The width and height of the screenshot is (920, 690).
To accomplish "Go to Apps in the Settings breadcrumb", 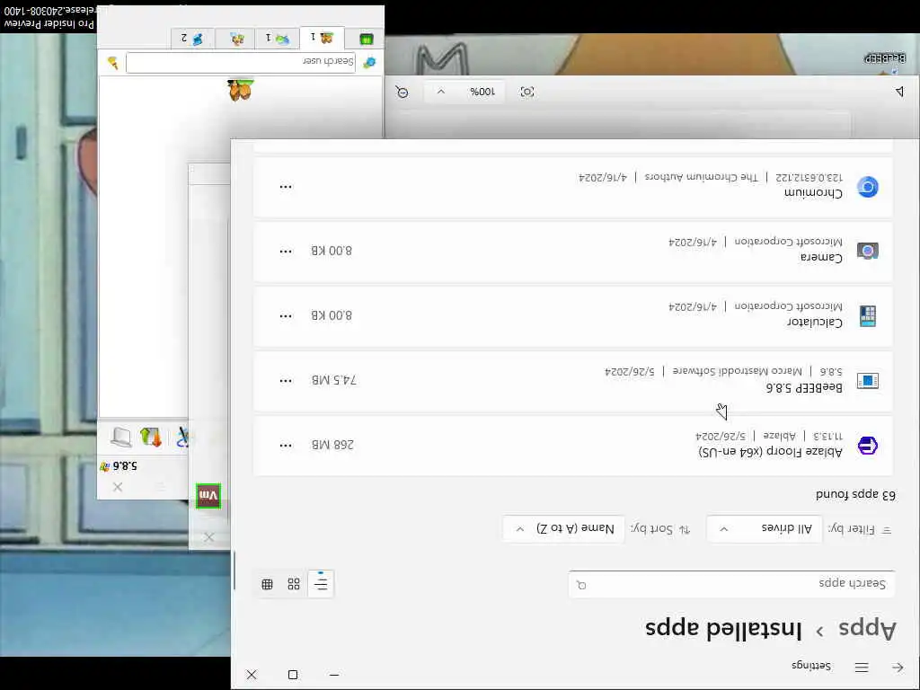I will (x=867, y=628).
